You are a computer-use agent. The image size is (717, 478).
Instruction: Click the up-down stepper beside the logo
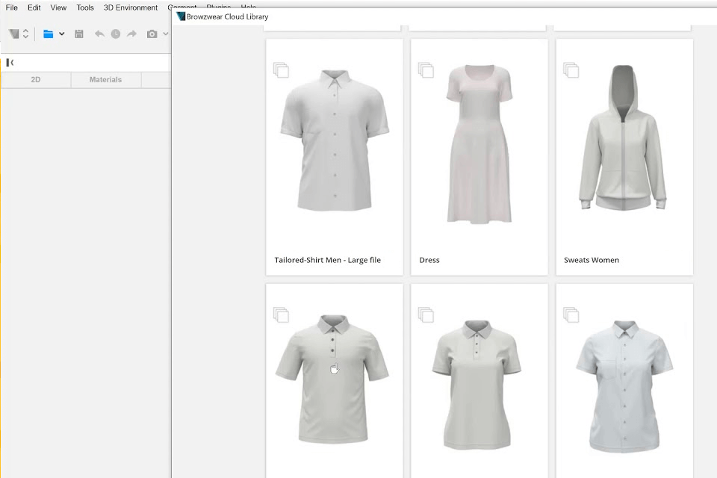[25, 34]
